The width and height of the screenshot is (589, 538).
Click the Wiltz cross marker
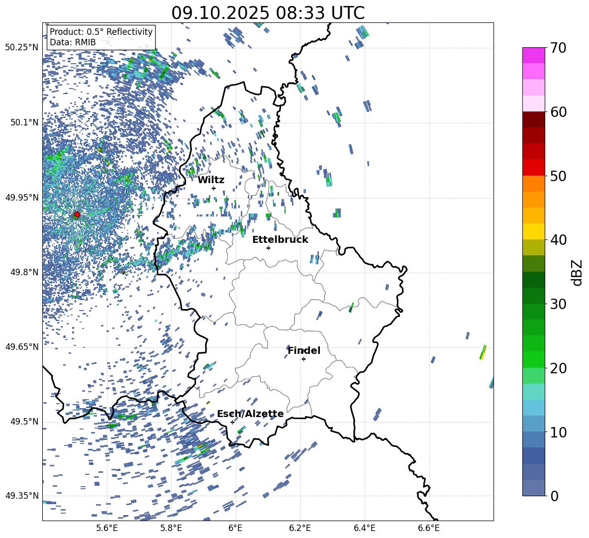[214, 188]
